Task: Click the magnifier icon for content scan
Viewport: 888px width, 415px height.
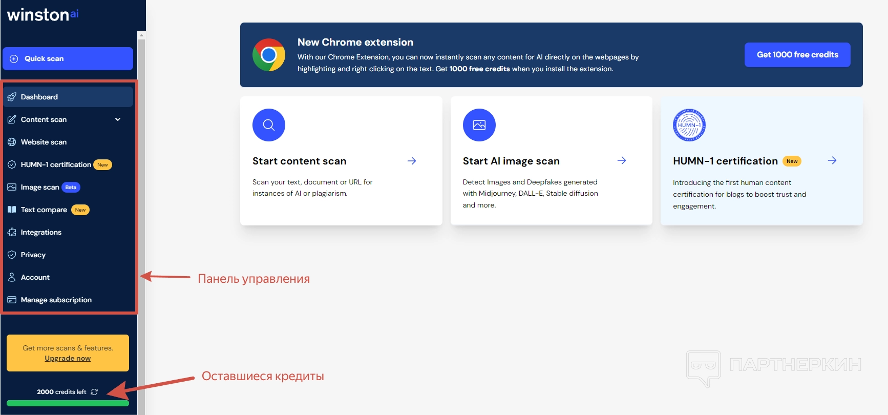Action: 268,125
